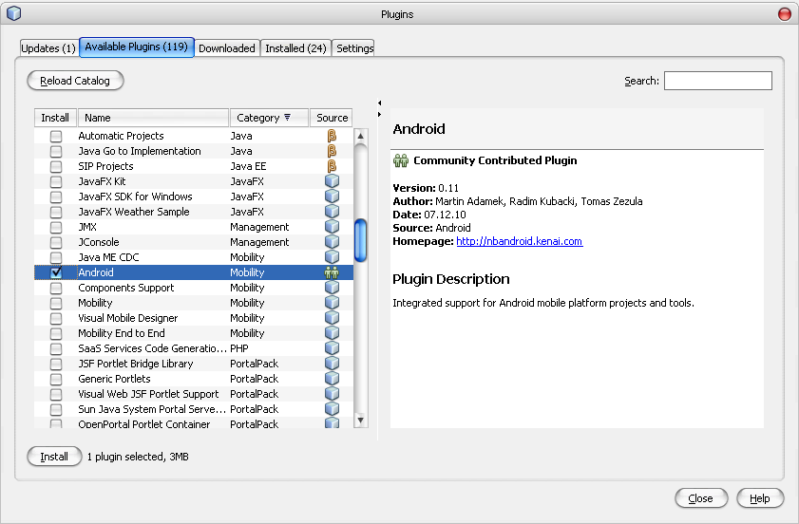Check the Mobility End to End checkbox
Image resolution: width=799 pixels, height=524 pixels.
coord(56,333)
